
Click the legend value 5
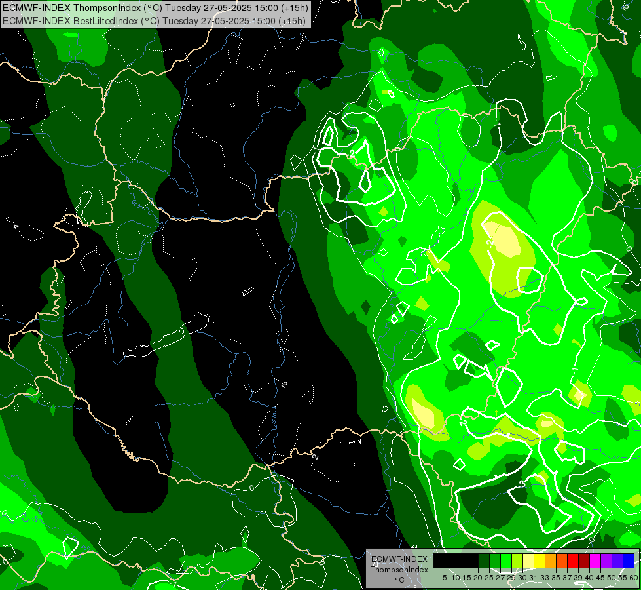[445, 578]
